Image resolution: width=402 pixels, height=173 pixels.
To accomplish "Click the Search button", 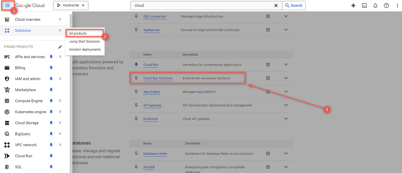I will pyautogui.click(x=294, y=5).
